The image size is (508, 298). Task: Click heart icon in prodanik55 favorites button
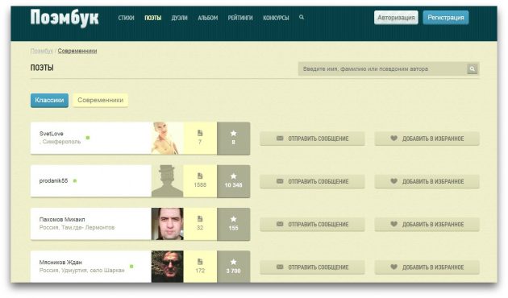tap(393, 181)
